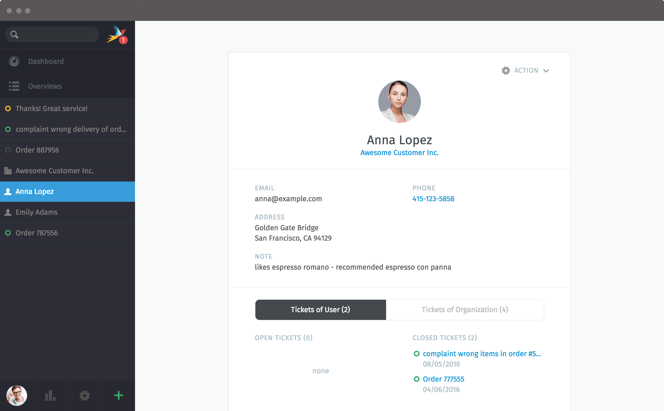This screenshot has width=664, height=411.
Task: Select the Tickets of User tab
Action: [x=320, y=309]
